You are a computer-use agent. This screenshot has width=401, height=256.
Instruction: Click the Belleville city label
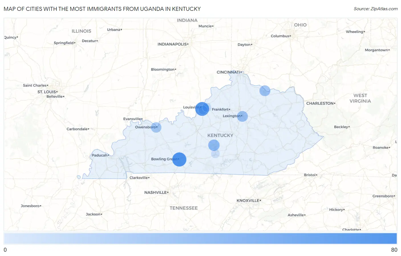pos(54,97)
